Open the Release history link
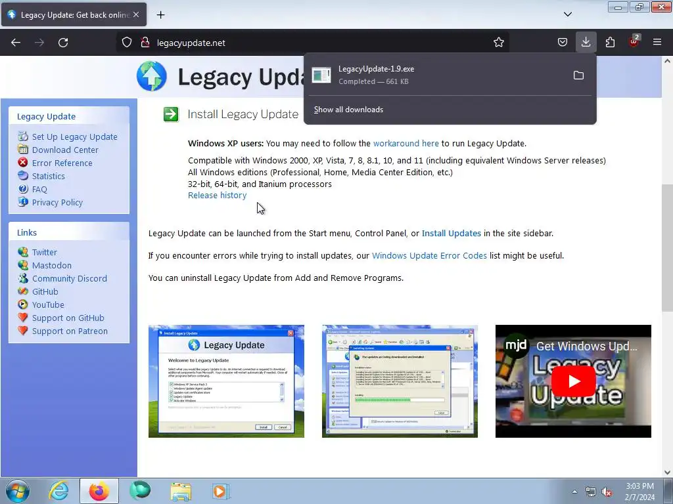 pos(217,196)
